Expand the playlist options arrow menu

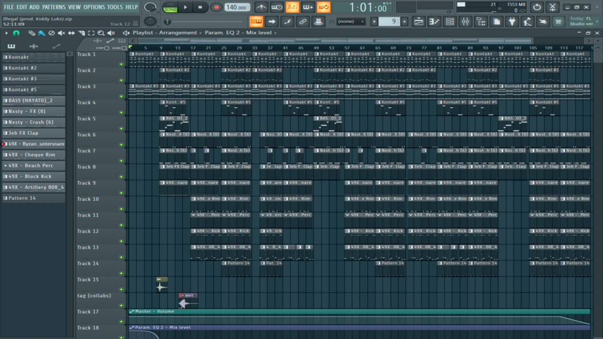[6, 33]
